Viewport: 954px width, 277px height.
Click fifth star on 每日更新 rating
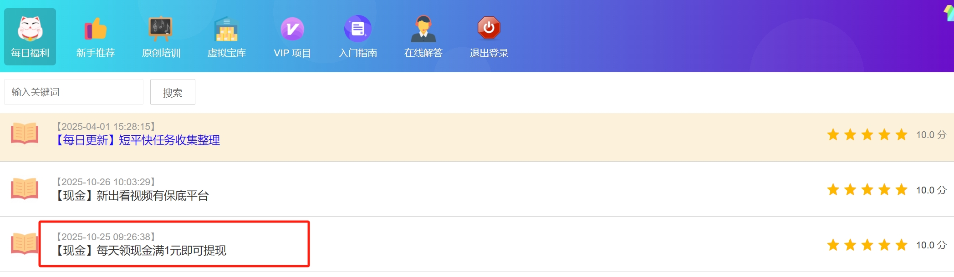[901, 135]
